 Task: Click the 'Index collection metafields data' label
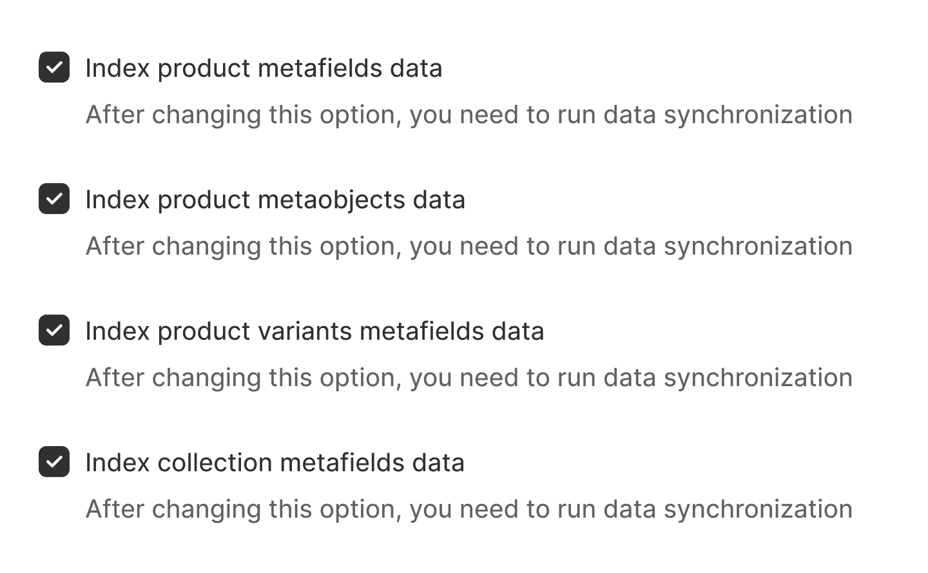tap(275, 463)
